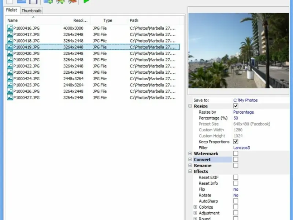Check the Reset Info option
This screenshot has height=220, width=293.
point(235,183)
